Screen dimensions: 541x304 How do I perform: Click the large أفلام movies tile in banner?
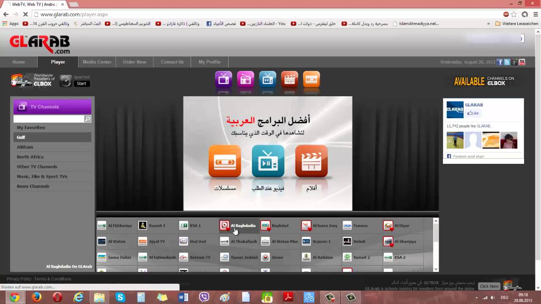(311, 161)
